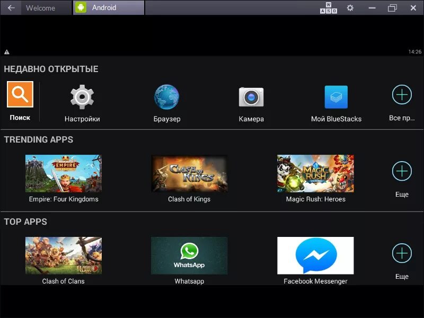Image resolution: width=424 pixels, height=318 pixels.
Task: Click the warning triangle notification icon
Action: (7, 52)
